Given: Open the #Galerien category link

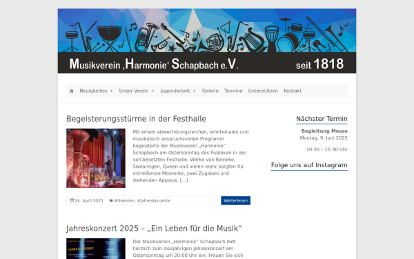Looking at the screenshot, I should (124, 200).
